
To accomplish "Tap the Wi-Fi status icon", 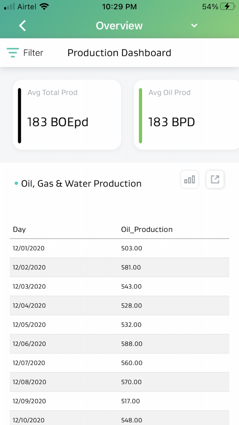I will (44, 6).
